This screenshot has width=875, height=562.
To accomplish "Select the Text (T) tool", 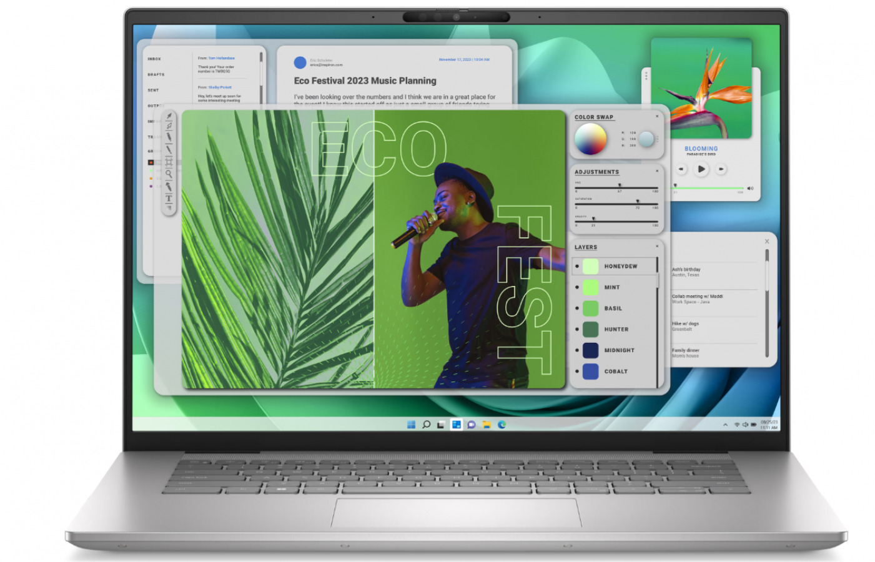I will coord(169,198).
